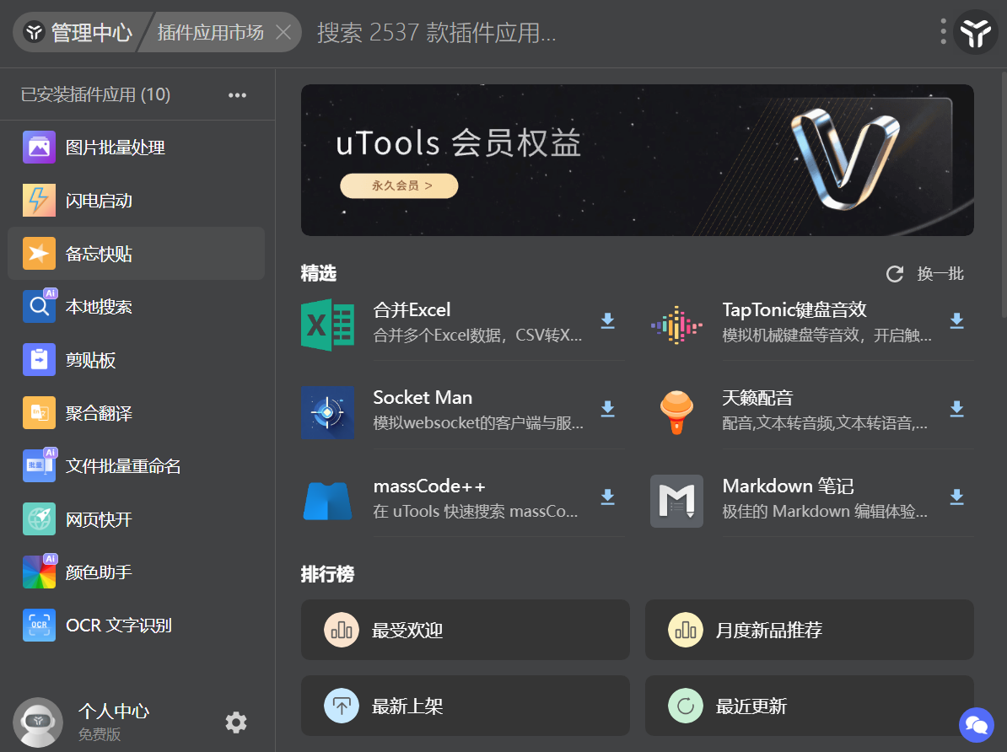Image resolution: width=1007 pixels, height=752 pixels.
Task: Open settings gear next to 个人中心
Action: pos(235,722)
